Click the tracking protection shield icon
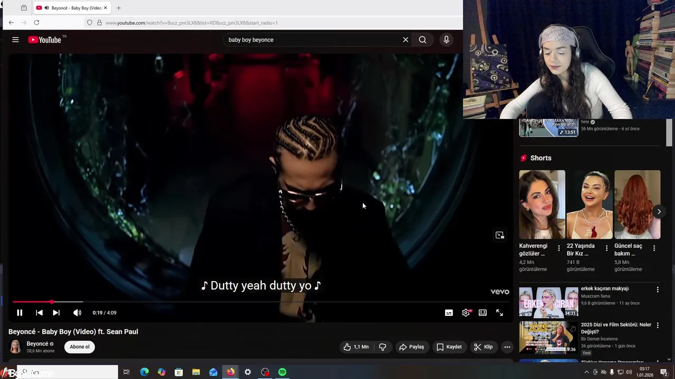The height and width of the screenshot is (379, 675). pos(90,23)
